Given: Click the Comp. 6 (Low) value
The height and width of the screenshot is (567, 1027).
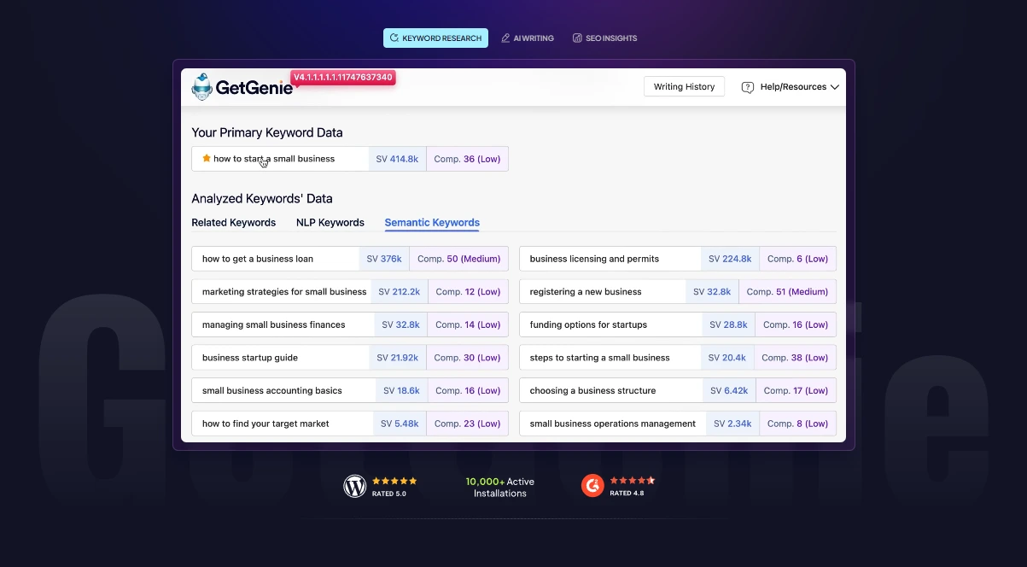Looking at the screenshot, I should 797,259.
